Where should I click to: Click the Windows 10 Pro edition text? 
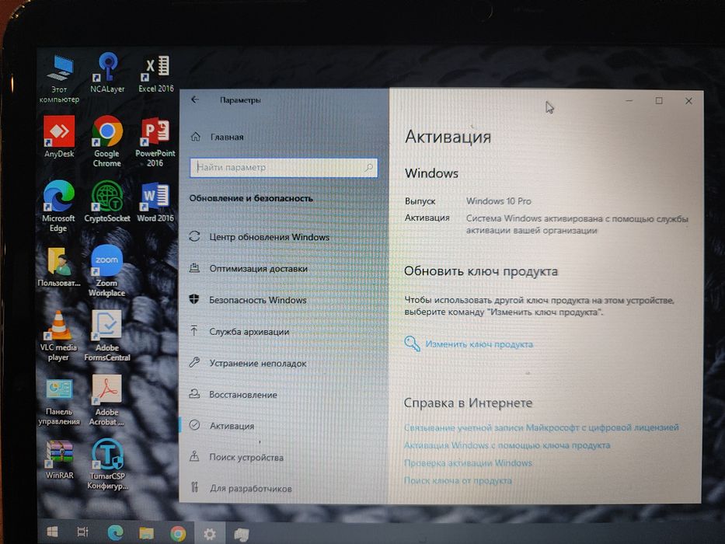pyautogui.click(x=498, y=201)
